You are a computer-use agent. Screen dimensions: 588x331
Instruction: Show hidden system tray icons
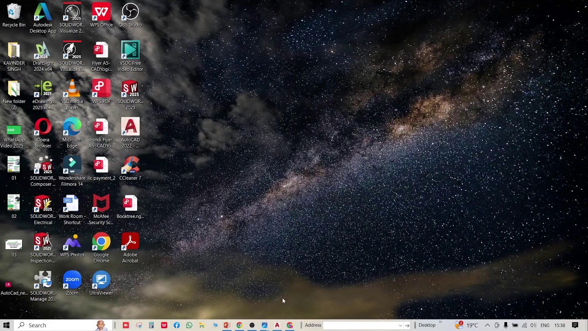[x=487, y=325]
